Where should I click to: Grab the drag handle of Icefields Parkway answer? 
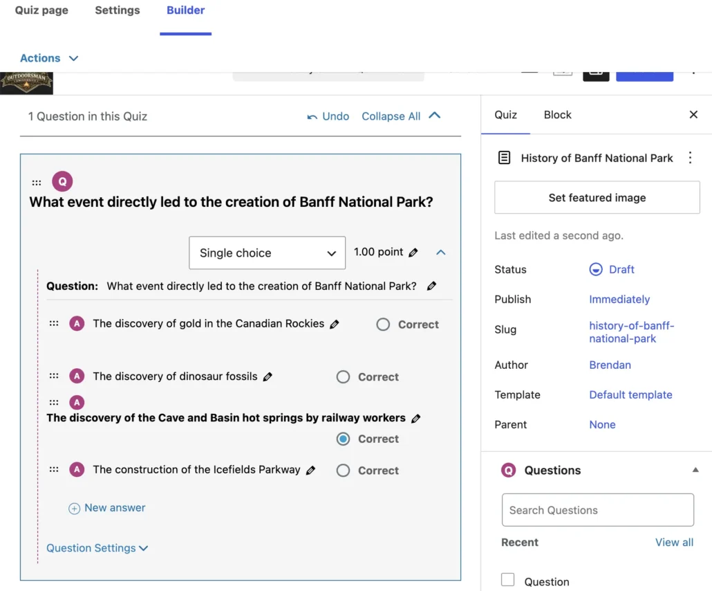54,470
